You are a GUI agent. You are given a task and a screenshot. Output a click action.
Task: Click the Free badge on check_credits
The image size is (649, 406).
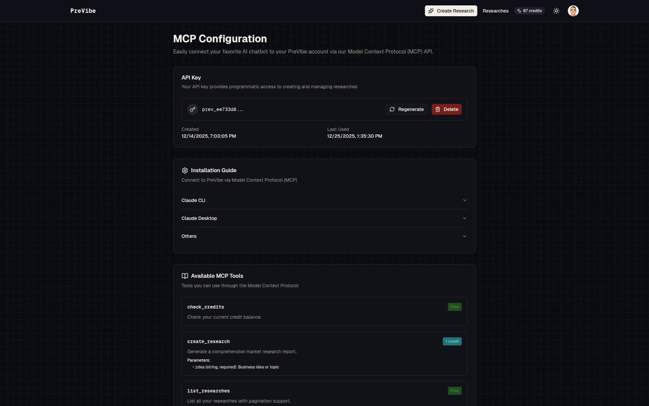455,307
